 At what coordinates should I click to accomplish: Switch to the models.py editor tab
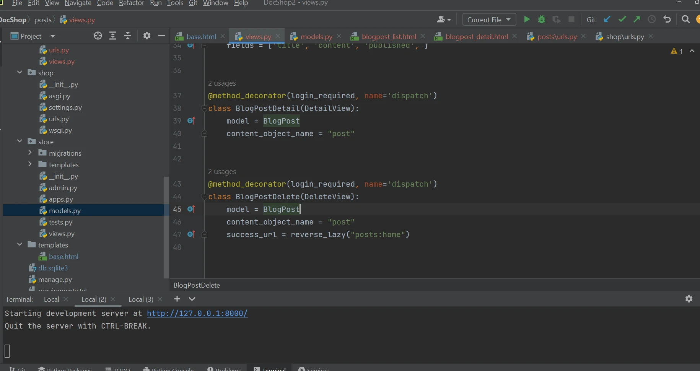(316, 37)
